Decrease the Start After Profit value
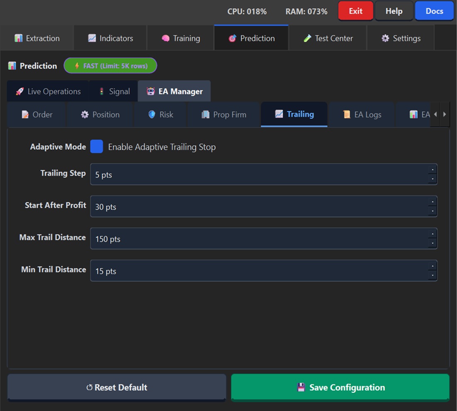The image size is (457, 411). click(x=432, y=211)
